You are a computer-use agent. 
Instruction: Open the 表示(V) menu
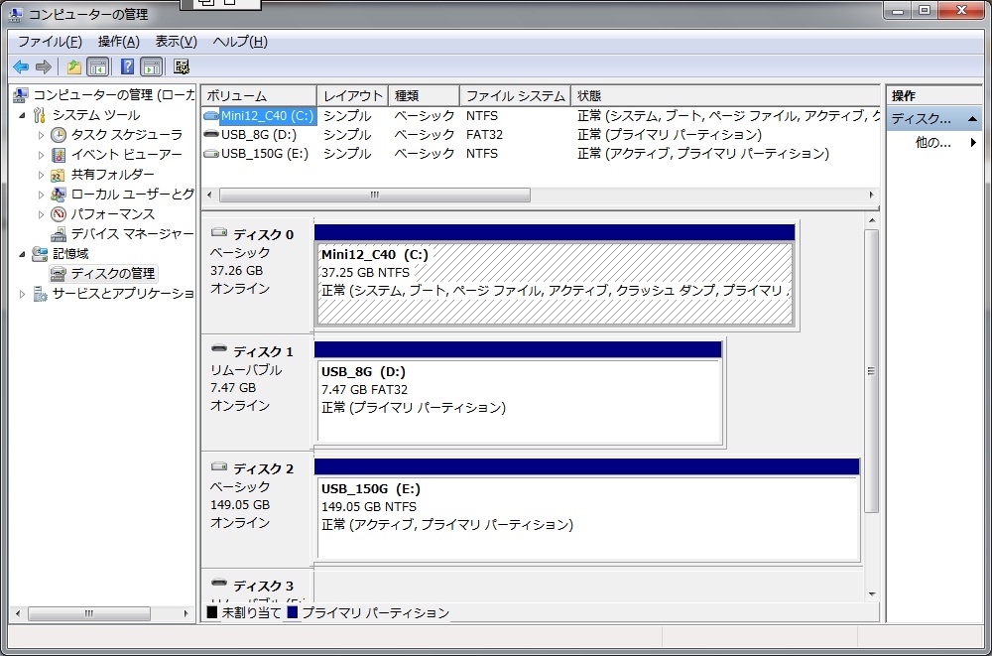(176, 42)
